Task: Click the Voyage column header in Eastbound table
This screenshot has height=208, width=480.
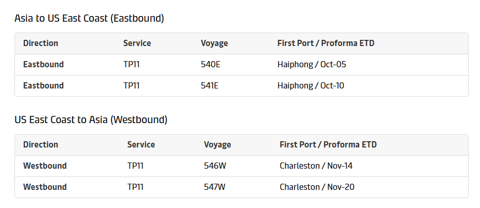Action: (x=215, y=43)
